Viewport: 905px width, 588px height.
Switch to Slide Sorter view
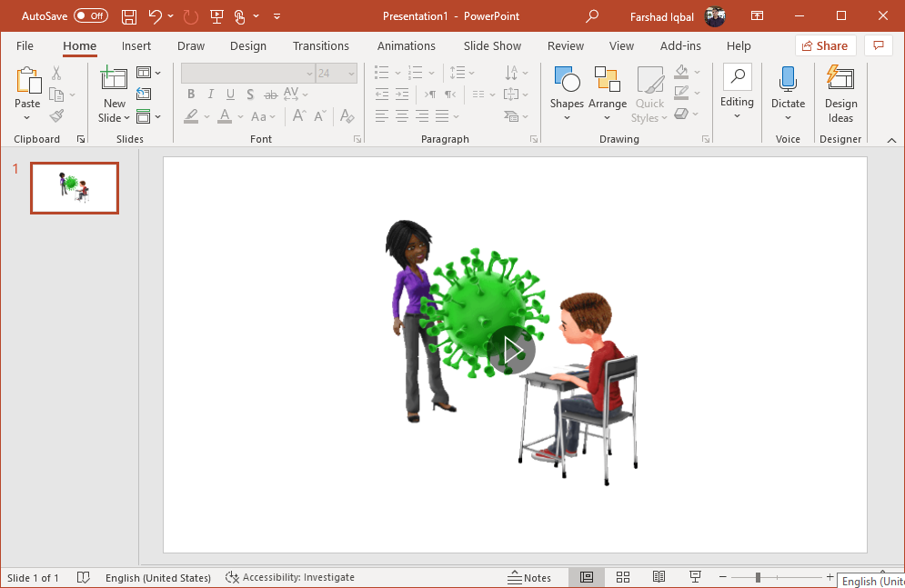tap(623, 577)
